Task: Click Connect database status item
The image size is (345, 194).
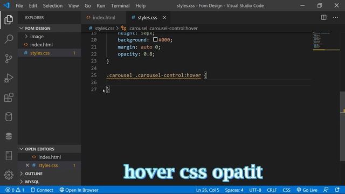Action: (x=42, y=190)
